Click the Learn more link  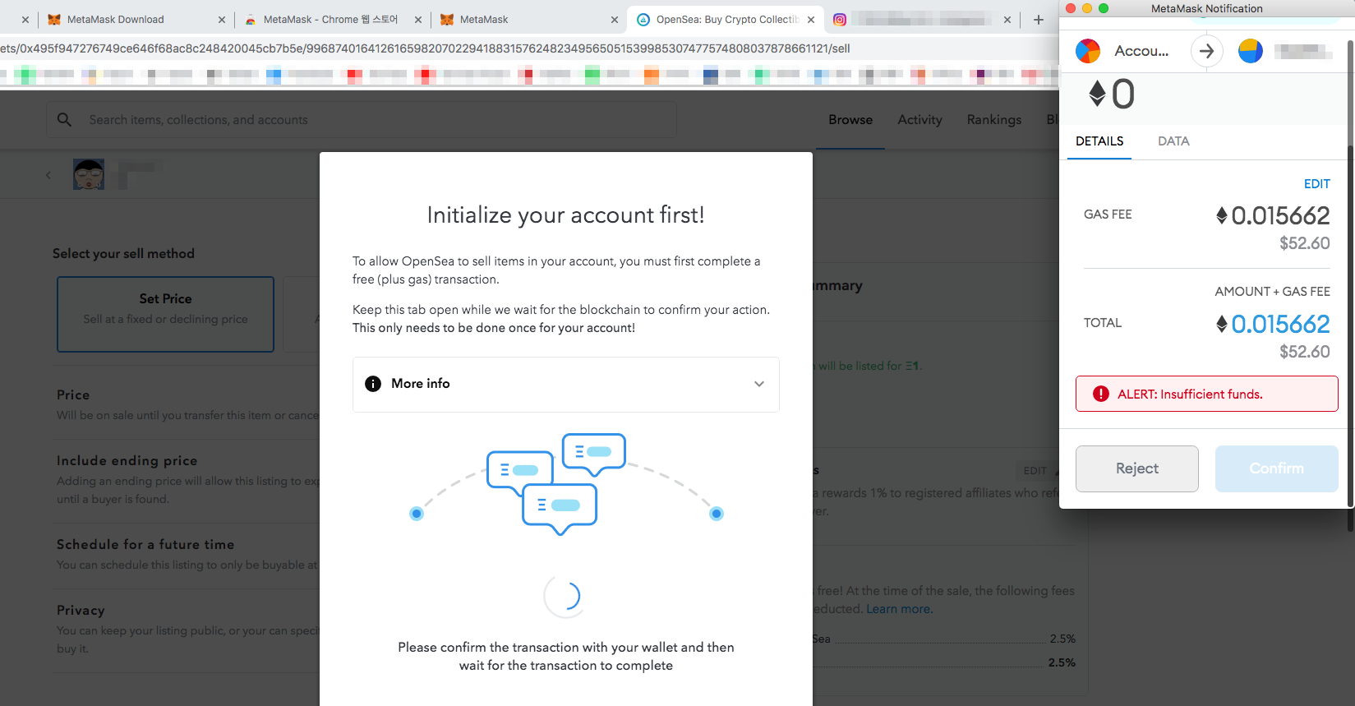click(899, 609)
